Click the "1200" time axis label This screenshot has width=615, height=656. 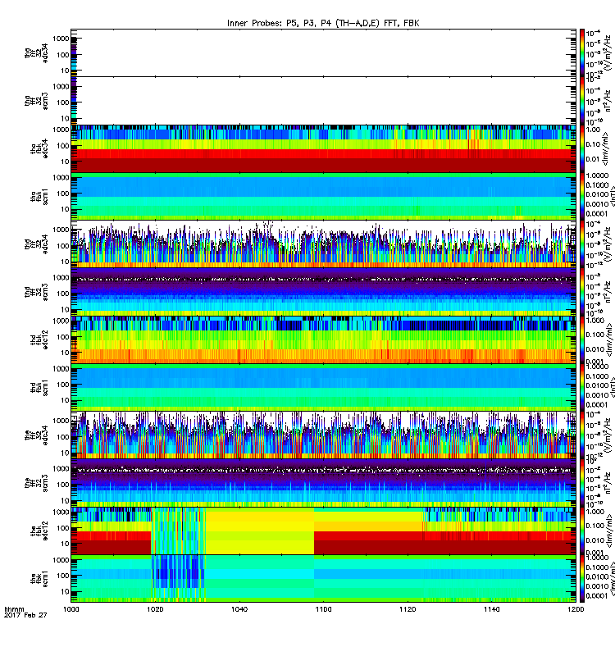576,609
